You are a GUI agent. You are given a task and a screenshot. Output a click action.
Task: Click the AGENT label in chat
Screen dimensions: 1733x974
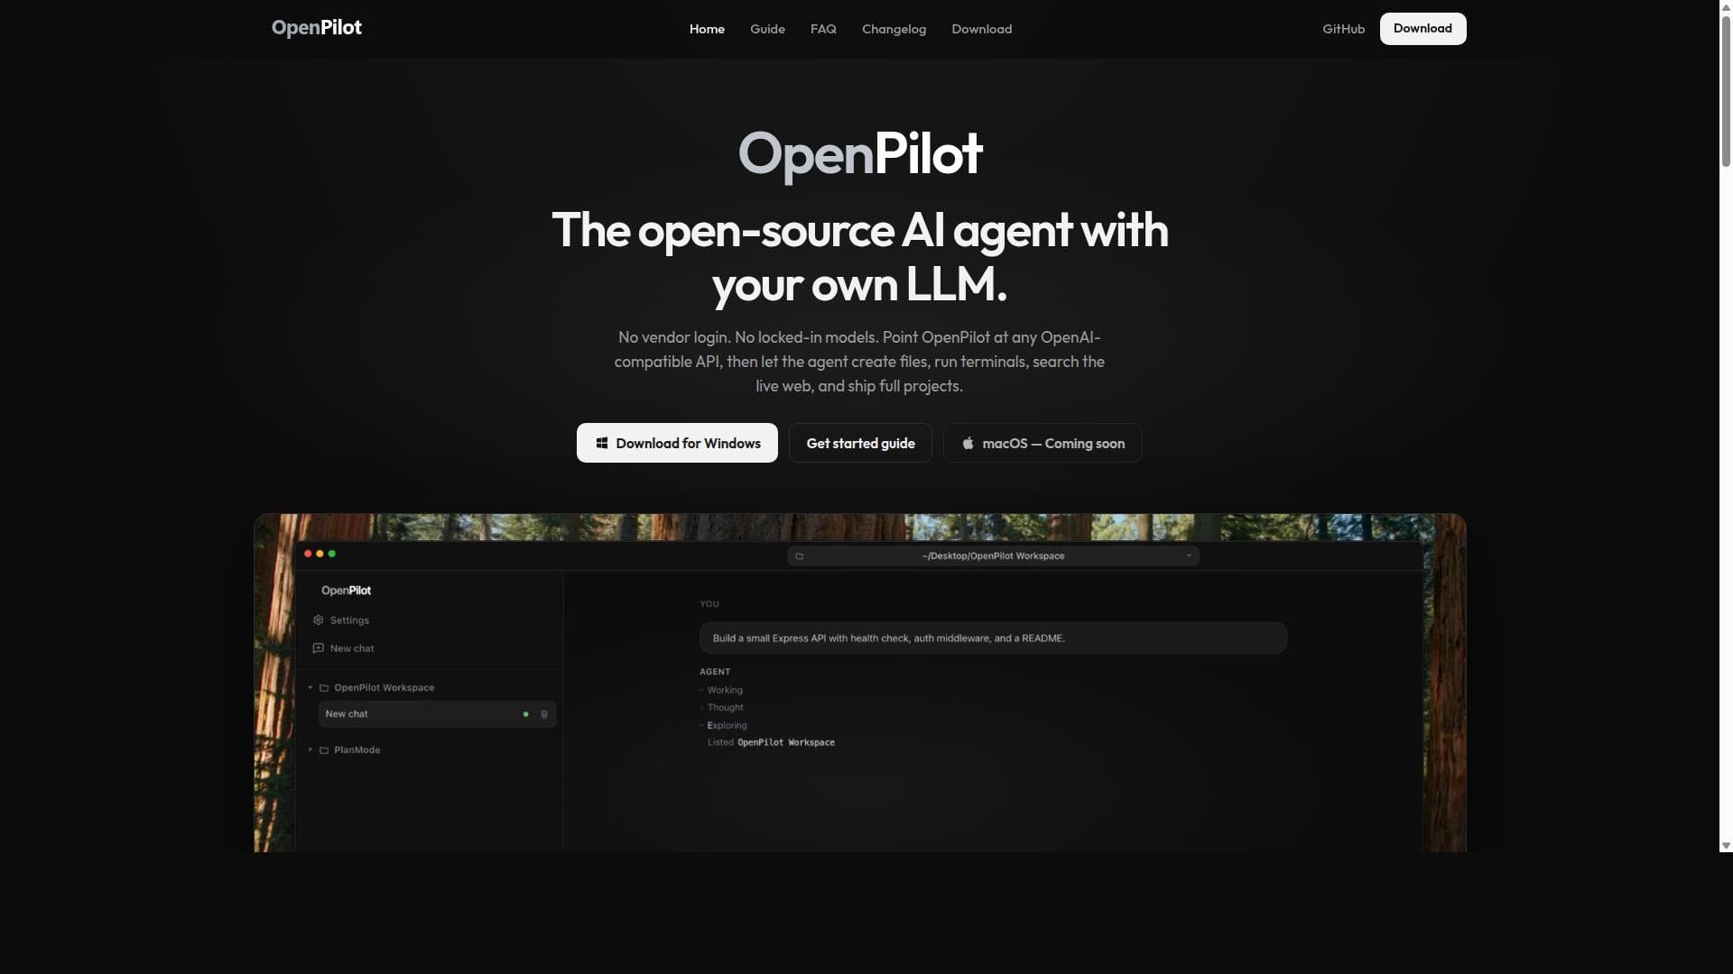coord(715,672)
